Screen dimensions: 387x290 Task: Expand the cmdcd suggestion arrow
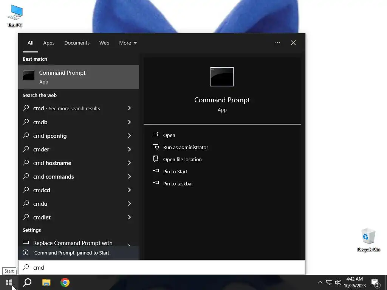tap(129, 190)
